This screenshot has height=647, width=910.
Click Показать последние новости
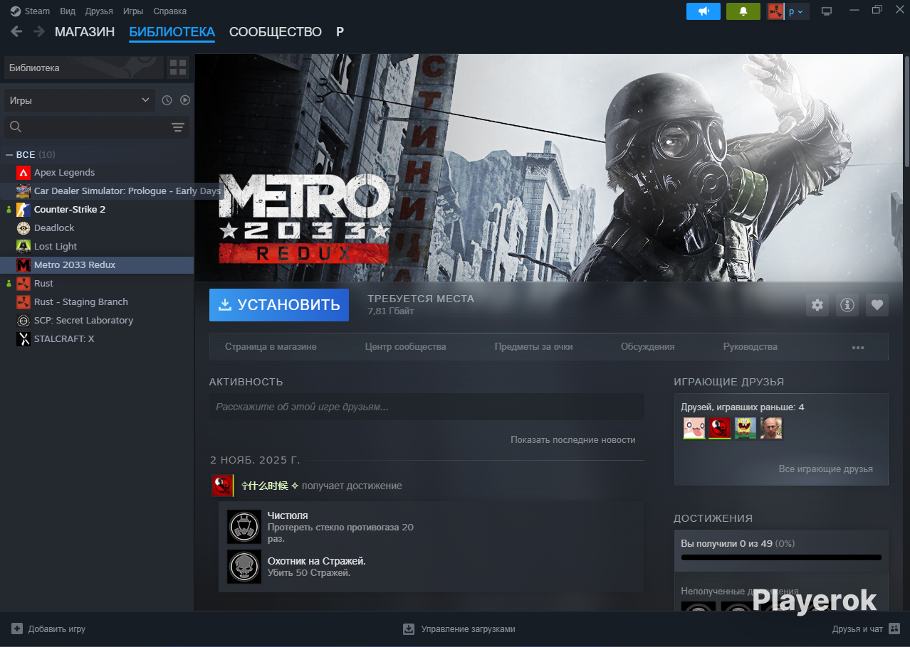click(x=572, y=440)
